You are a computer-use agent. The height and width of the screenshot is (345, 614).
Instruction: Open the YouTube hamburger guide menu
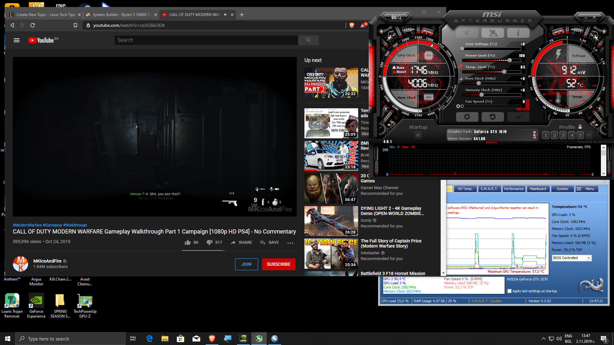click(x=17, y=40)
